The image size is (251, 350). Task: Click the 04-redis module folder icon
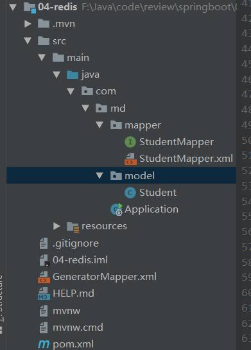tap(30, 7)
